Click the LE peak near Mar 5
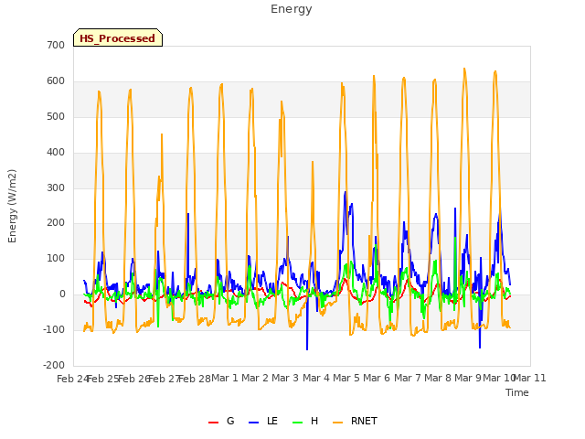The image size is (585, 439). click(x=346, y=192)
